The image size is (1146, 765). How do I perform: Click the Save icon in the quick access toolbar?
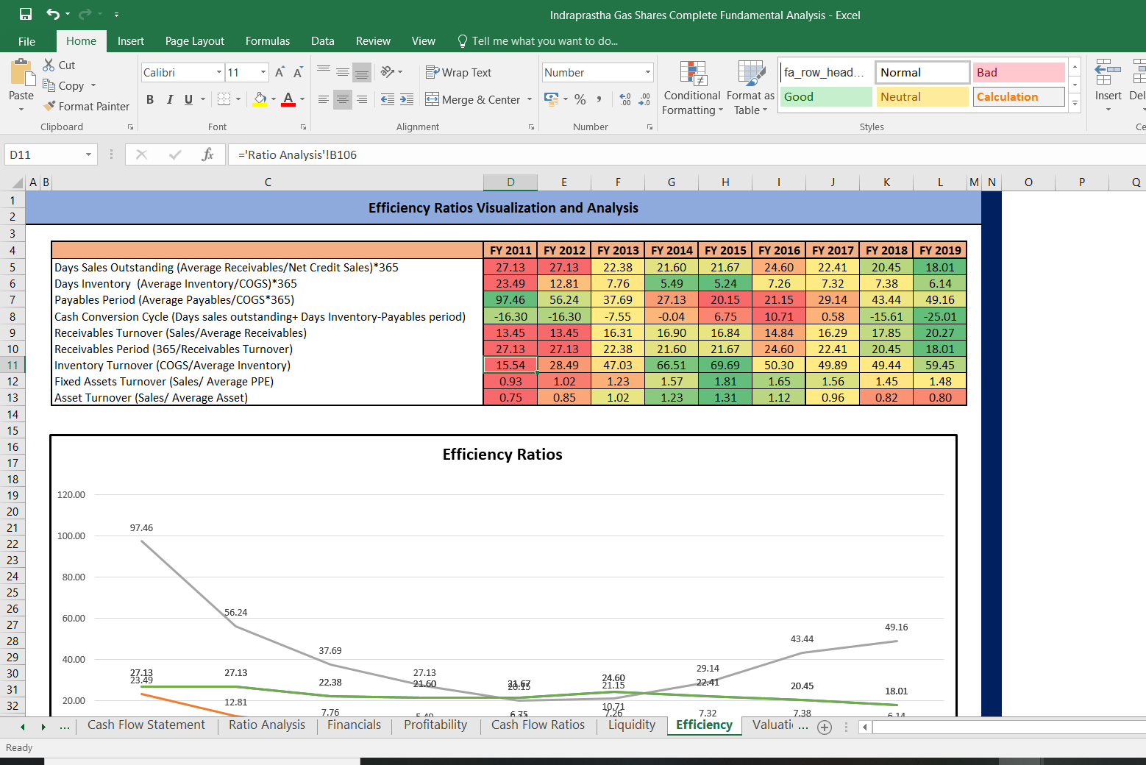26,14
